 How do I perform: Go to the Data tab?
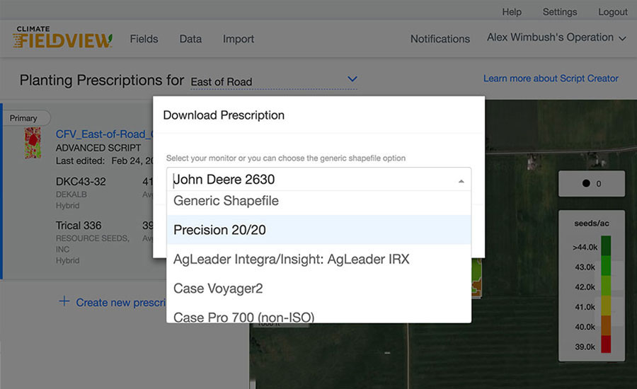pyautogui.click(x=190, y=39)
